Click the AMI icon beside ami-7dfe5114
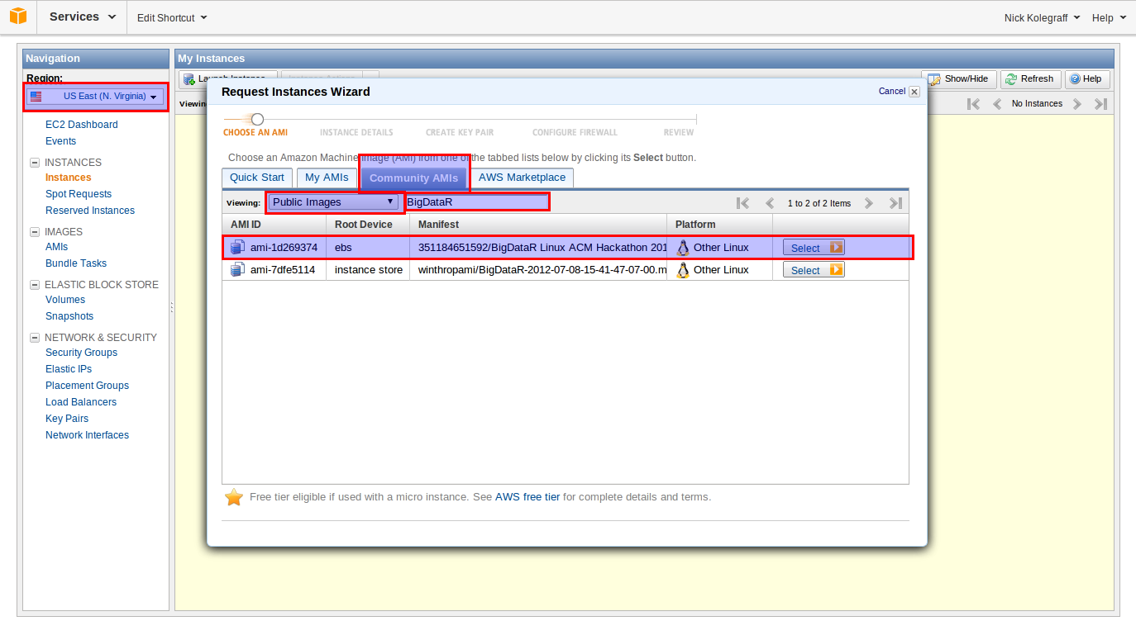Image resolution: width=1136 pixels, height=621 pixels. click(237, 269)
